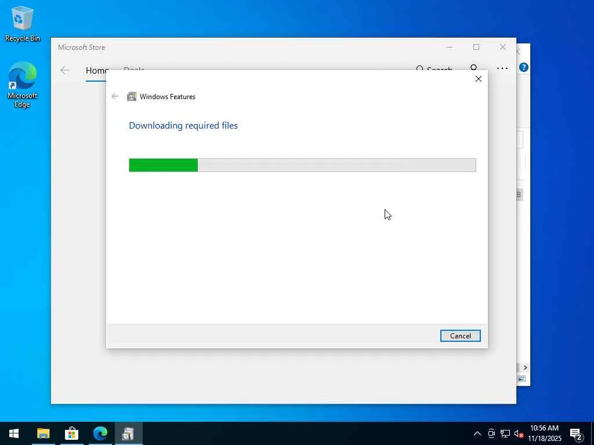Click the Meet Now tray icon

491,433
